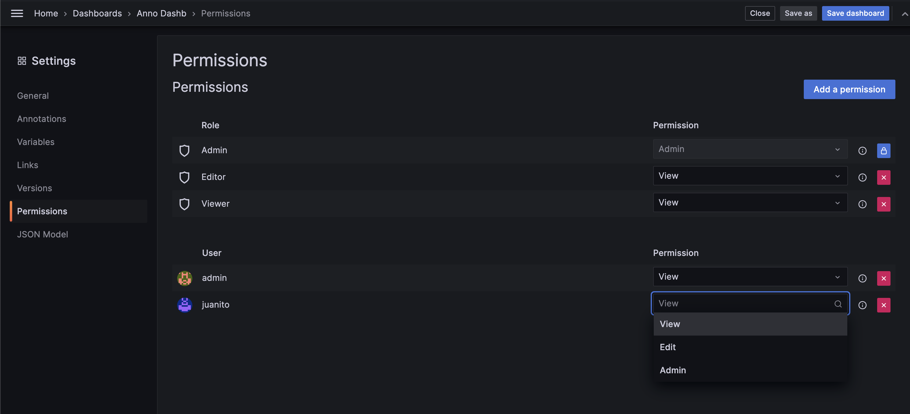This screenshot has height=414, width=910.
Task: Open the main navigation hamburger menu
Action: click(17, 13)
